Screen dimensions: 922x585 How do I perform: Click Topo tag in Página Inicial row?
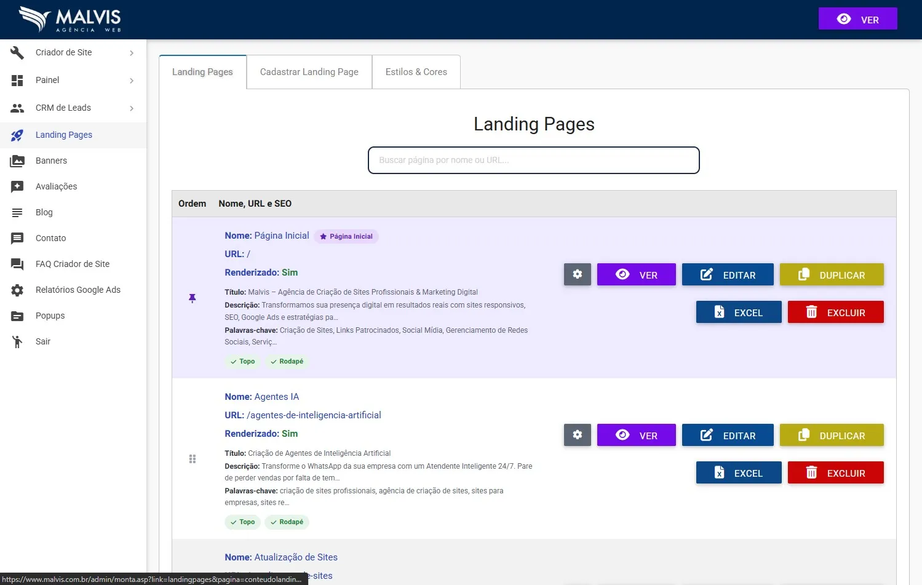coord(242,362)
